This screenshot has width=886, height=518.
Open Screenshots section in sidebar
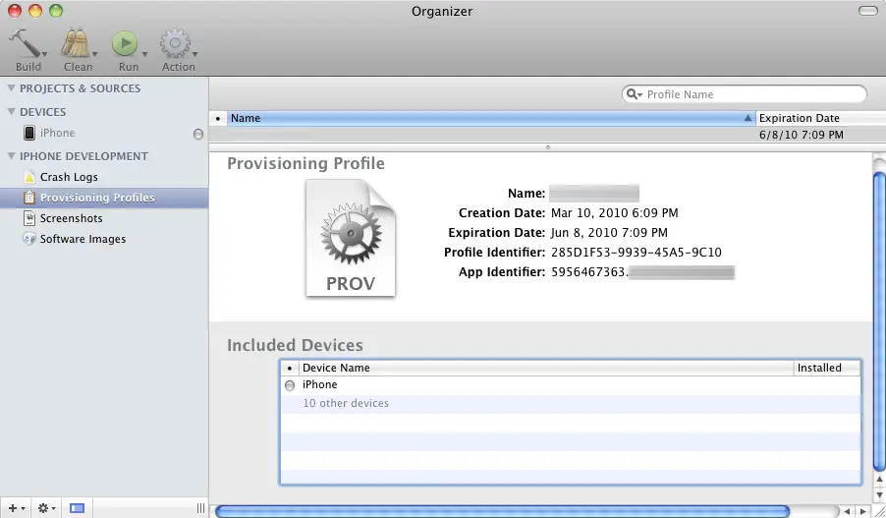click(x=71, y=218)
